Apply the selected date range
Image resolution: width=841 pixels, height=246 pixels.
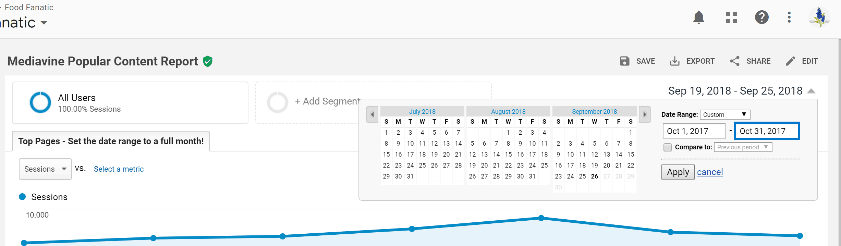(x=677, y=172)
